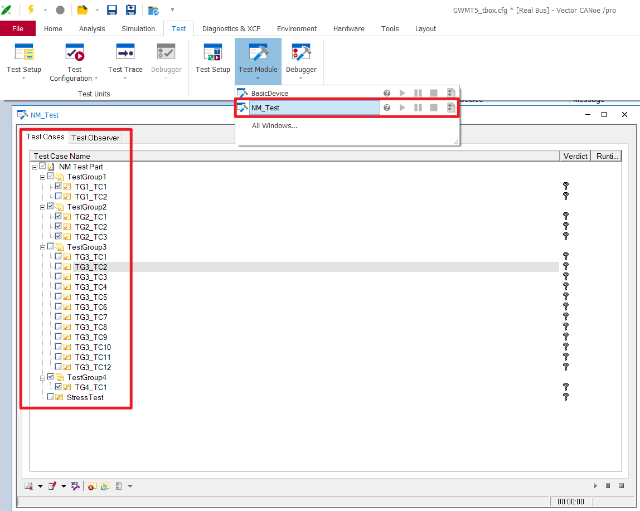Click the gray document icon in bottom toolbar

[119, 486]
